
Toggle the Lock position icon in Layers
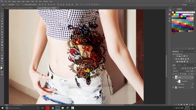point(181,74)
